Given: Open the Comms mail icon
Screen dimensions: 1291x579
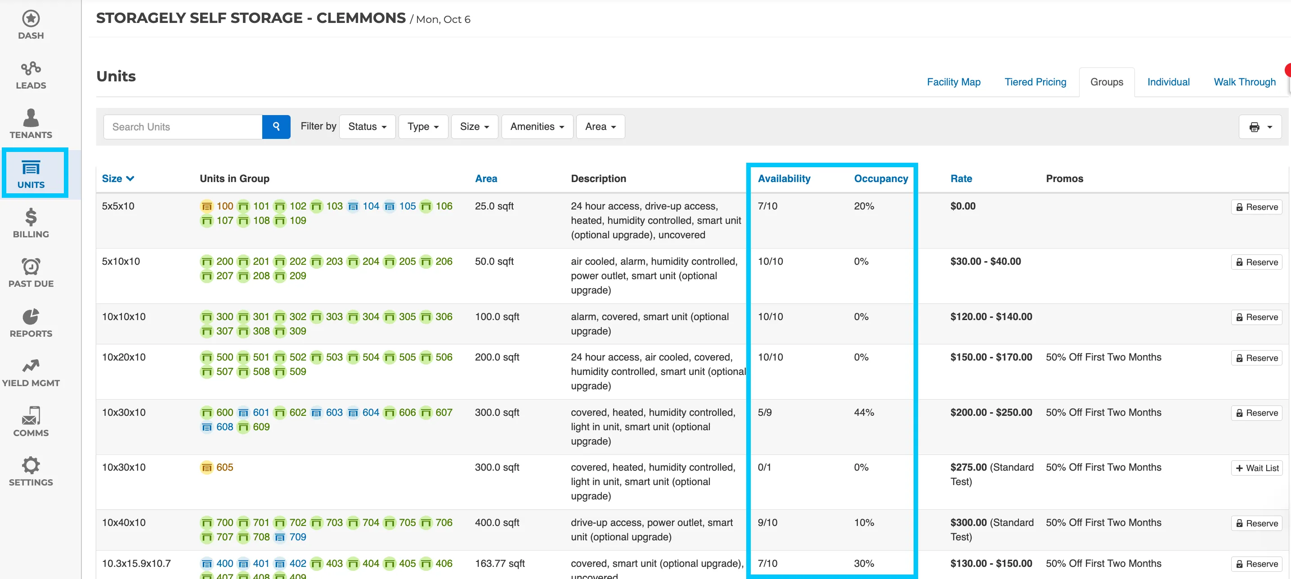Looking at the screenshot, I should tap(31, 416).
